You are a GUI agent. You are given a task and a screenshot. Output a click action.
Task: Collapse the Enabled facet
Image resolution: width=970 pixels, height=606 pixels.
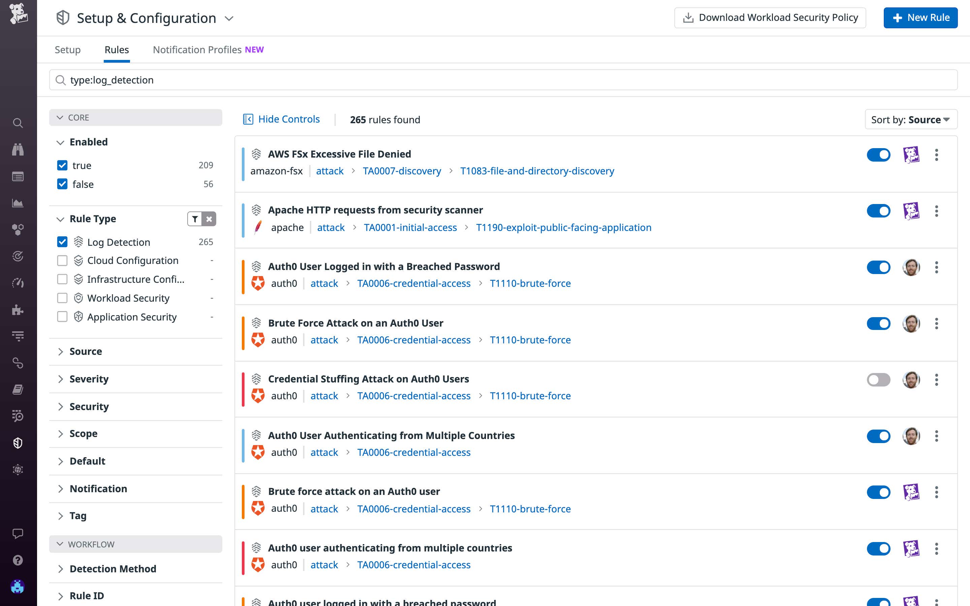click(x=60, y=142)
